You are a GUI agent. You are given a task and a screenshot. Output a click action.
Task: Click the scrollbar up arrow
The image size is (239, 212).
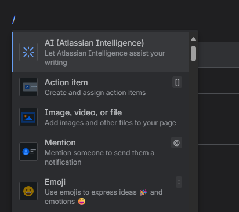pos(193,39)
